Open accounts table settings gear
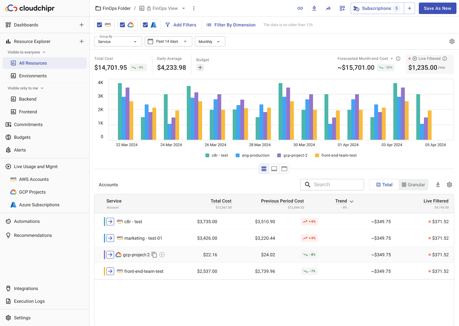Viewport: 459px width, 326px height. coord(449,185)
